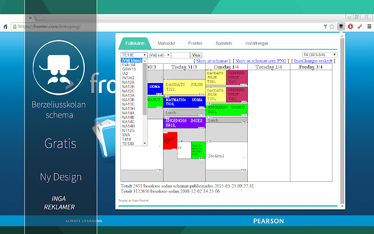Click the browser address bar URL
The height and width of the screenshot is (234, 374).
coord(49,26)
